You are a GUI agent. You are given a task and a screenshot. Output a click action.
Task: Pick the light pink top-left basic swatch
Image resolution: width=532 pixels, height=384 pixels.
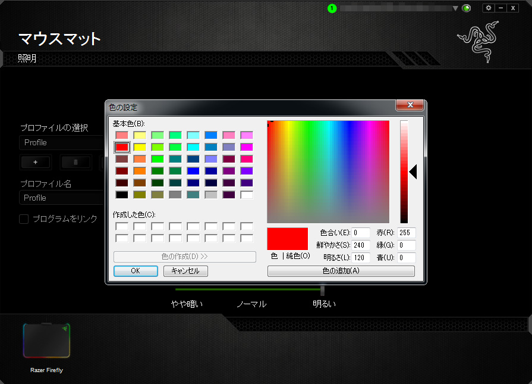(x=122, y=135)
